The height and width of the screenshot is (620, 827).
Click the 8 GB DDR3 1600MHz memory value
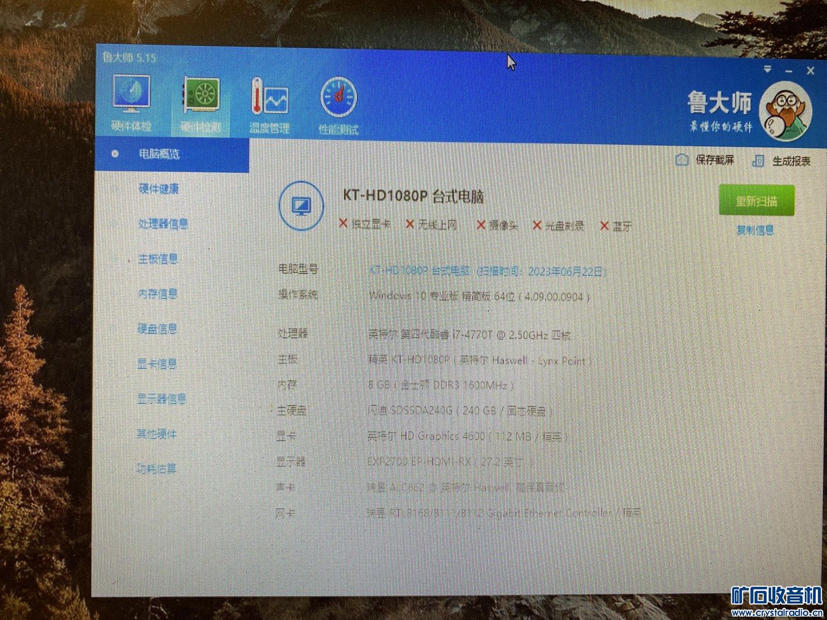[x=441, y=385]
